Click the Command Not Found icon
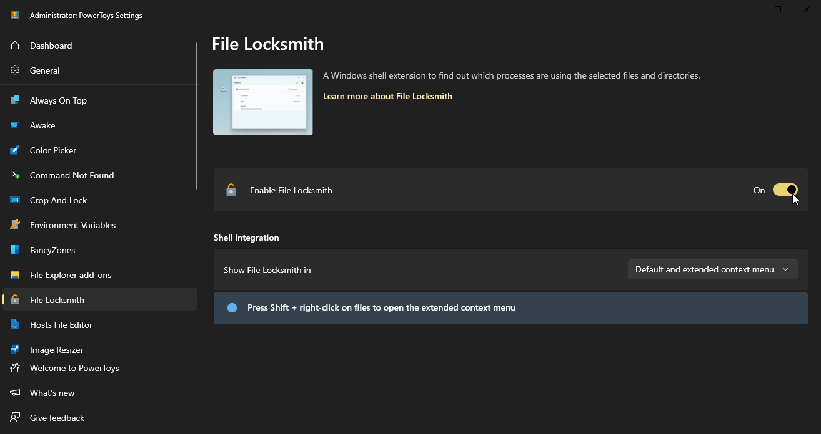The image size is (821, 434). pyautogui.click(x=15, y=175)
